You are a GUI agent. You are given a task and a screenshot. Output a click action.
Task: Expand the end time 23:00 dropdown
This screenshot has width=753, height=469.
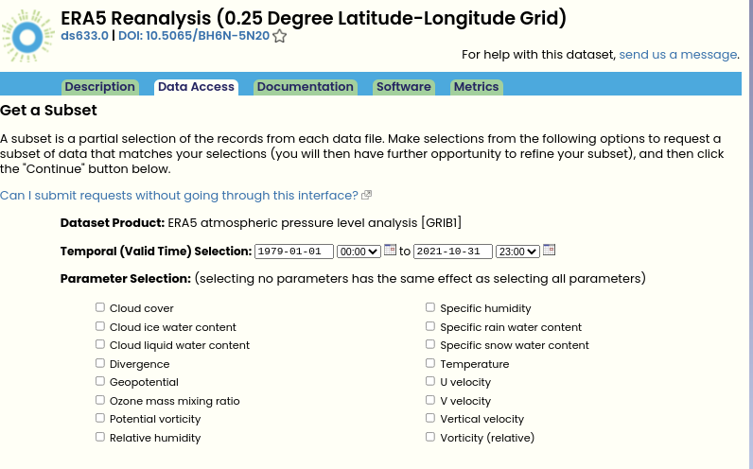[x=517, y=251]
